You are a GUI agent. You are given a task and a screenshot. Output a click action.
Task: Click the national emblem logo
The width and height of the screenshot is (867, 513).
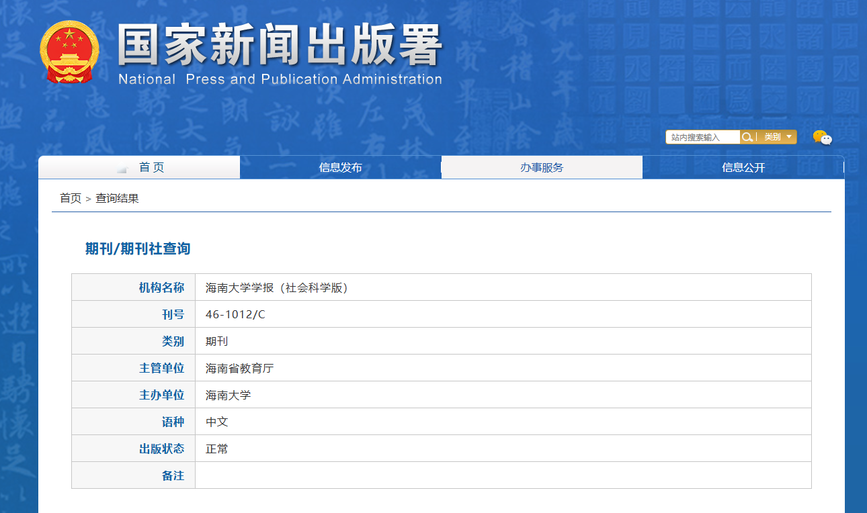pyautogui.click(x=69, y=52)
